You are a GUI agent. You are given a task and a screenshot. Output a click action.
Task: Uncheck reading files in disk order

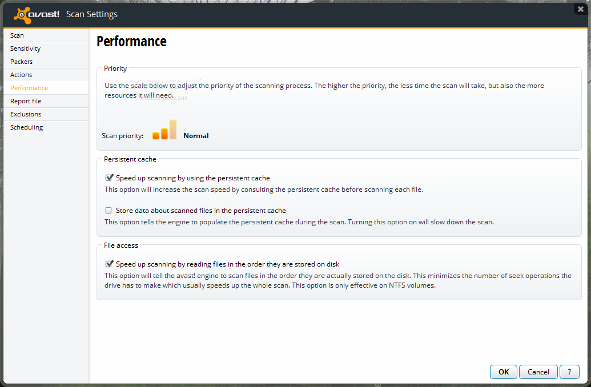[x=109, y=264]
